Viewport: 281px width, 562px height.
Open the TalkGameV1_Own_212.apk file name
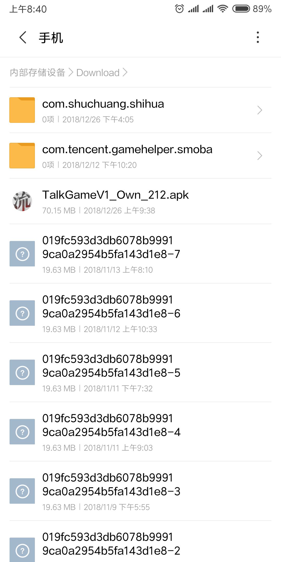point(116,195)
